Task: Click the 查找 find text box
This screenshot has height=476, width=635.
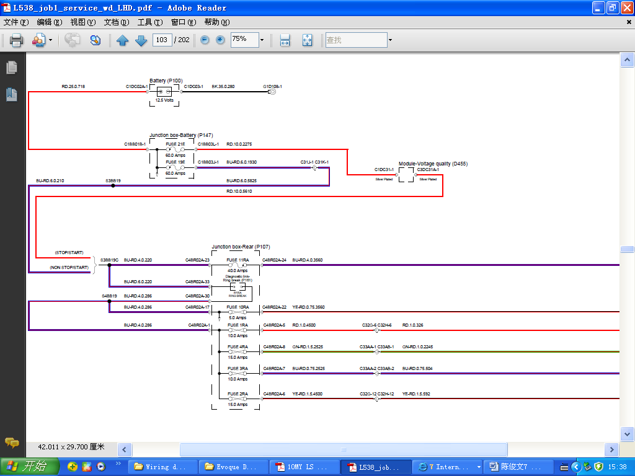Action: [357, 40]
